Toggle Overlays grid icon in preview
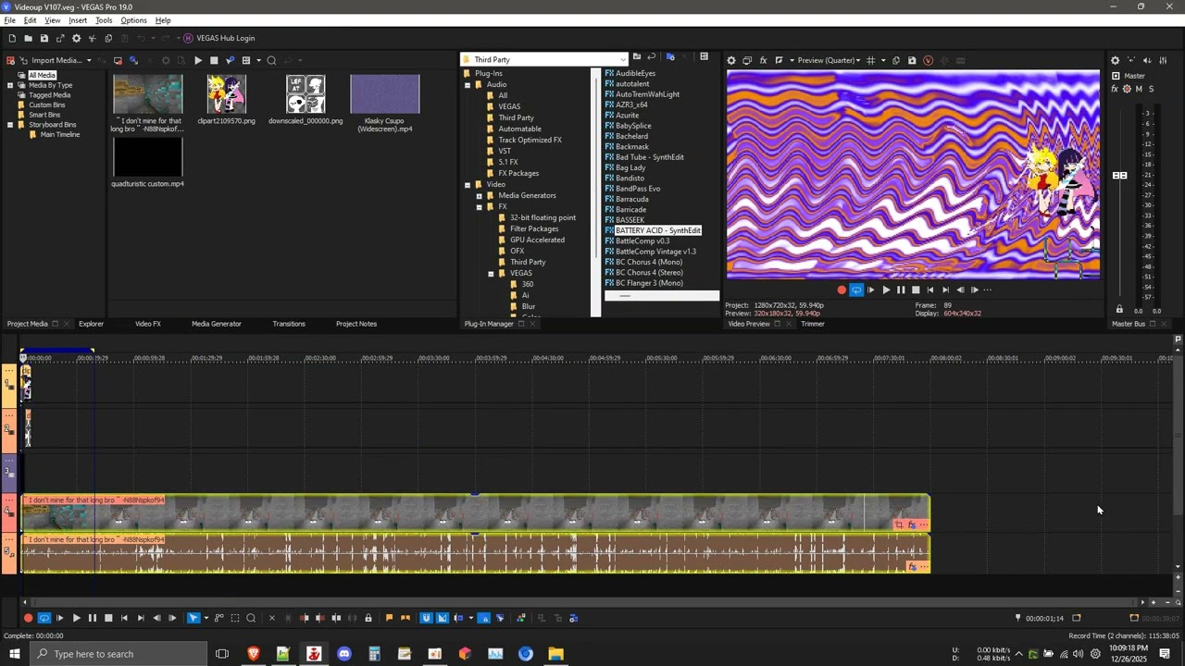The height and width of the screenshot is (666, 1185). tap(870, 60)
